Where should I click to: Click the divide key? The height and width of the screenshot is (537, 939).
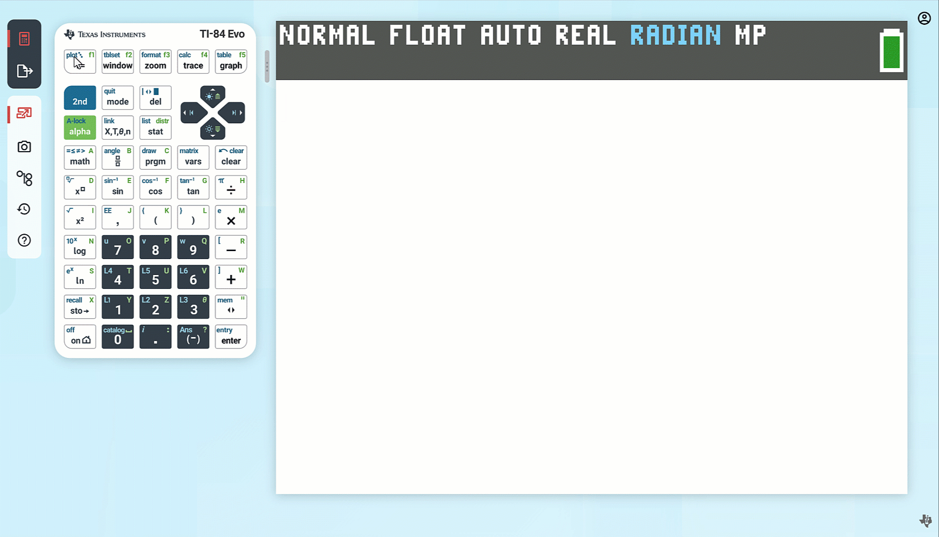click(x=231, y=187)
